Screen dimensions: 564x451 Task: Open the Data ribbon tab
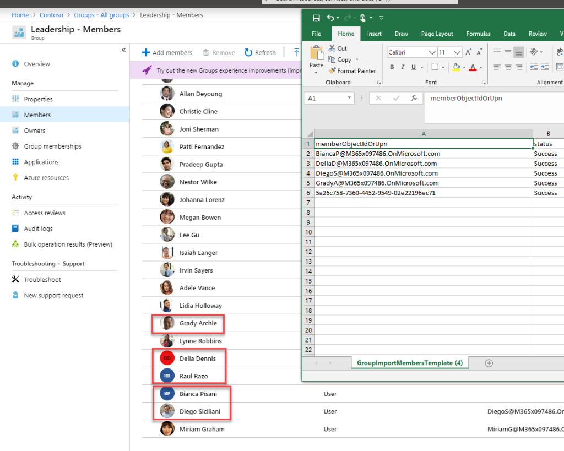pyautogui.click(x=509, y=33)
